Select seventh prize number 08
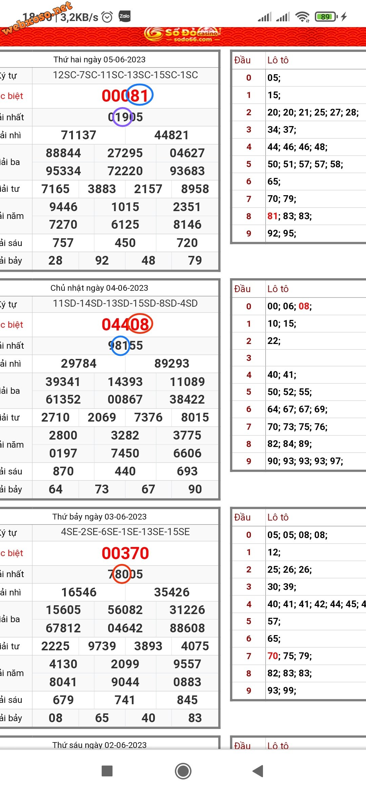This screenshot has height=793, width=366. coord(55,718)
